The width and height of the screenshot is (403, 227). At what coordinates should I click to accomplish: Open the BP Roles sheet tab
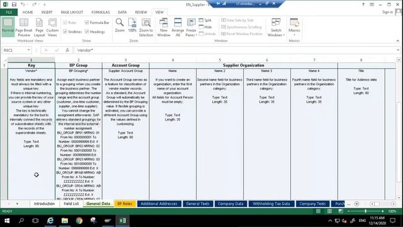125,204
